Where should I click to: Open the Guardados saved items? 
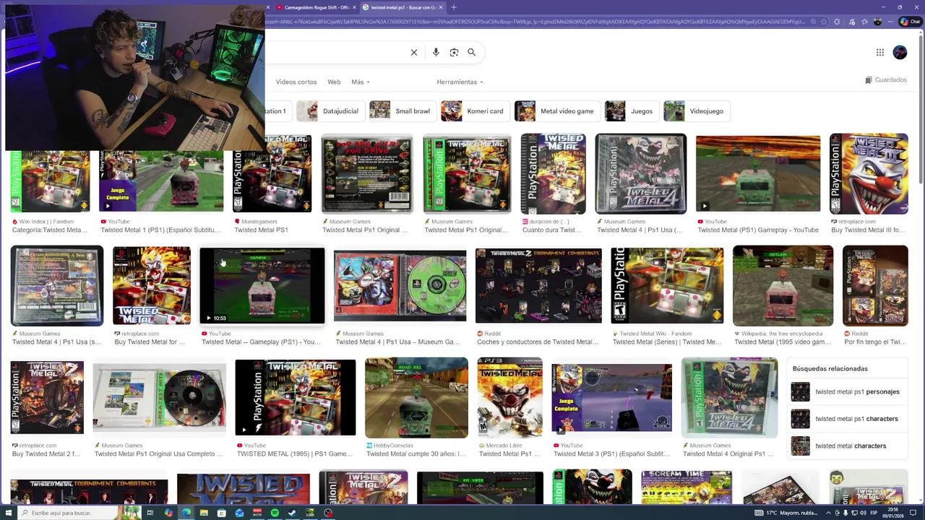886,80
